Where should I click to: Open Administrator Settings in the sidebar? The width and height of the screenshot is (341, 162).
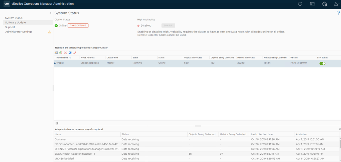pyautogui.click(x=19, y=32)
